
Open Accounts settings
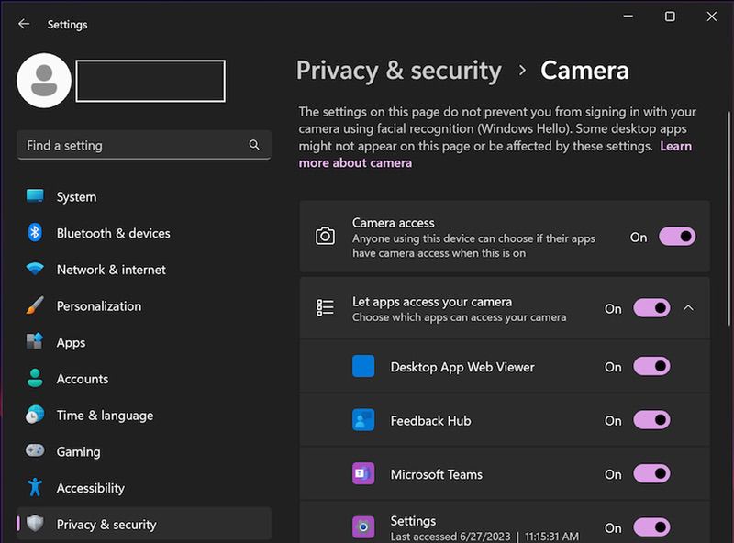(144, 379)
